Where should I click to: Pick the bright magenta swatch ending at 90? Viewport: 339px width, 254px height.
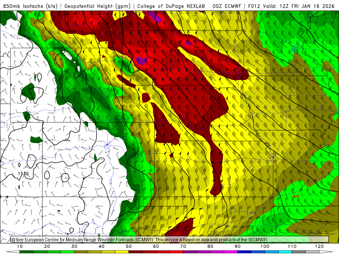[x=231, y=252]
